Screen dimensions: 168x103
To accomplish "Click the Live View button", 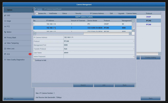I will [x=19, y=98].
